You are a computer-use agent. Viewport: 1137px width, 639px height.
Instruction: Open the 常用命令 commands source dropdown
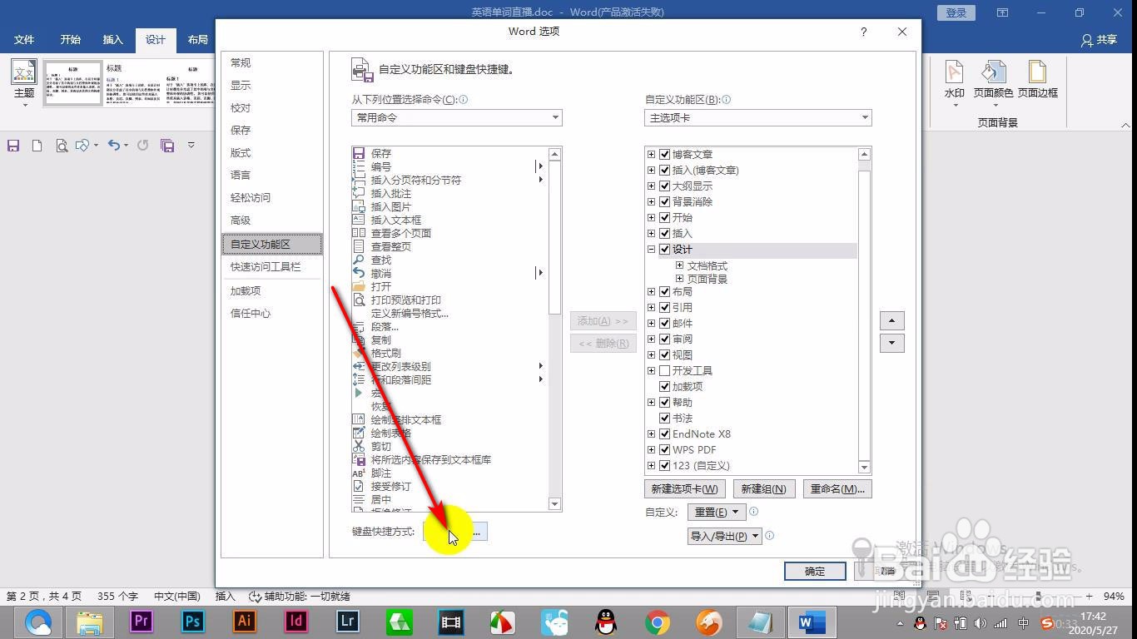pyautogui.click(x=456, y=117)
